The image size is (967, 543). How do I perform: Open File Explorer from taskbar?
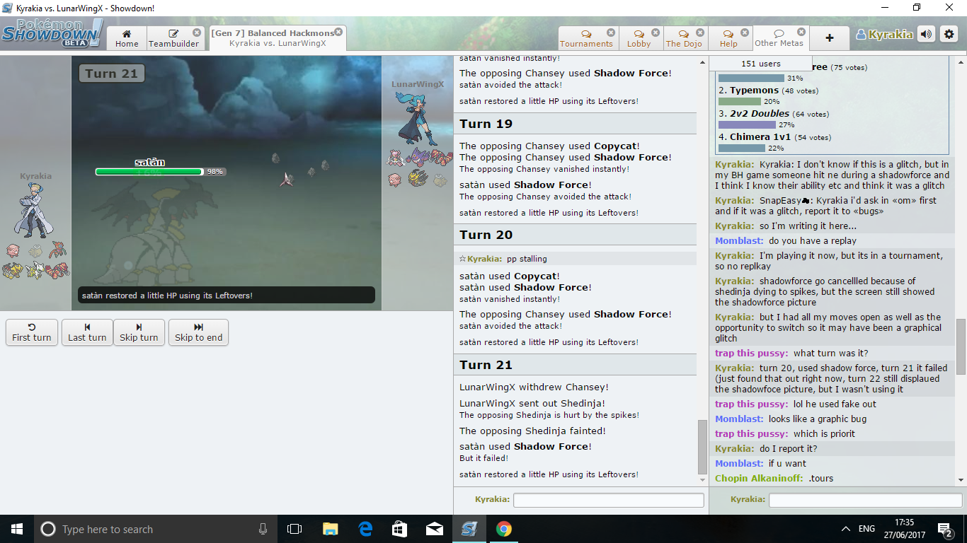330,529
